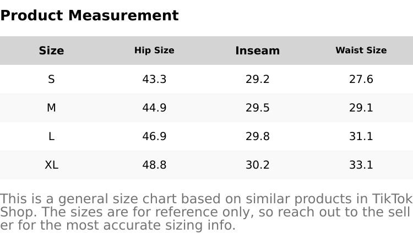This screenshot has width=413, height=245.
Task: Click the general size chart disclaimer text
Action: (x=206, y=212)
